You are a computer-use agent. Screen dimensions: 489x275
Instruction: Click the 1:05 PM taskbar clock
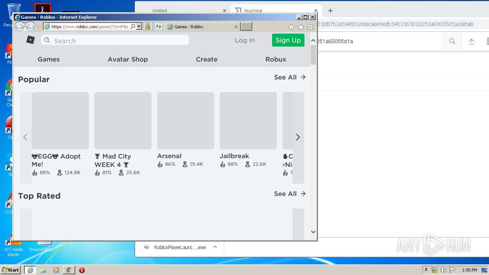469,270
